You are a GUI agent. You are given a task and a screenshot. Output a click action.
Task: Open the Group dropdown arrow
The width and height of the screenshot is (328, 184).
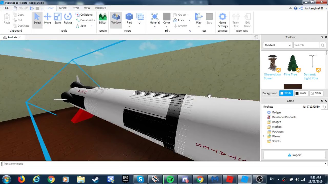(188, 15)
